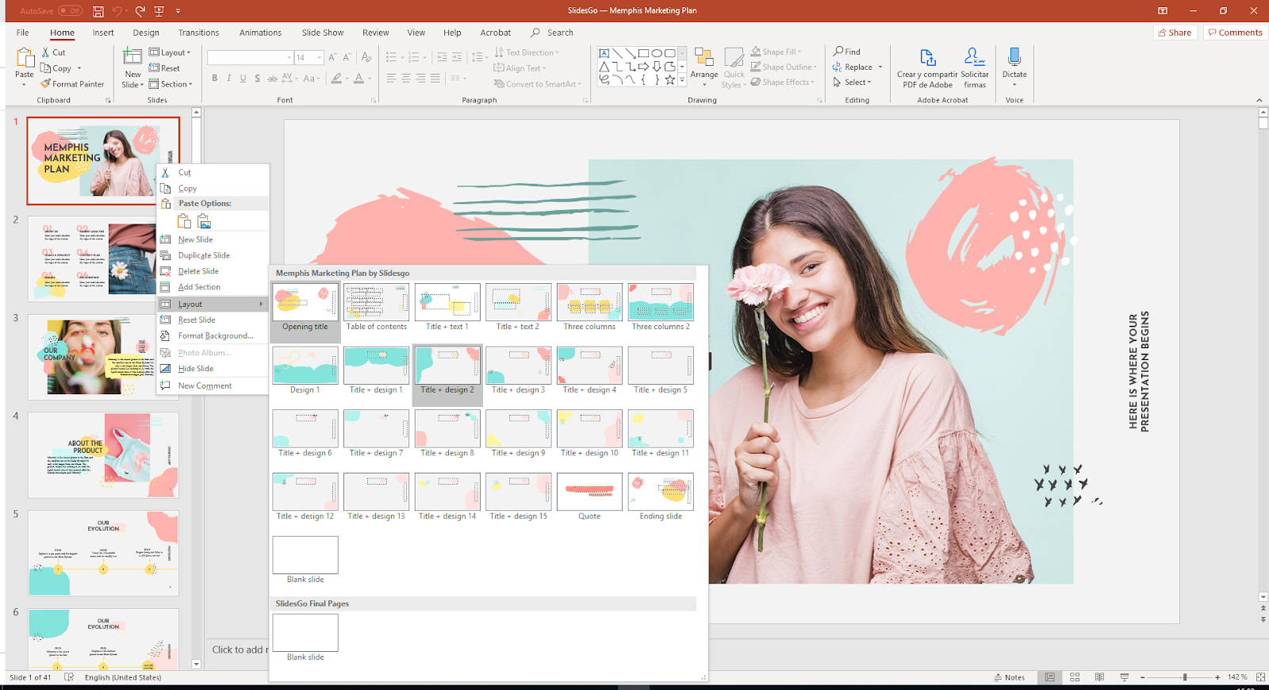
Task: Open Slide Sorter view in status bar
Action: [x=1075, y=677]
